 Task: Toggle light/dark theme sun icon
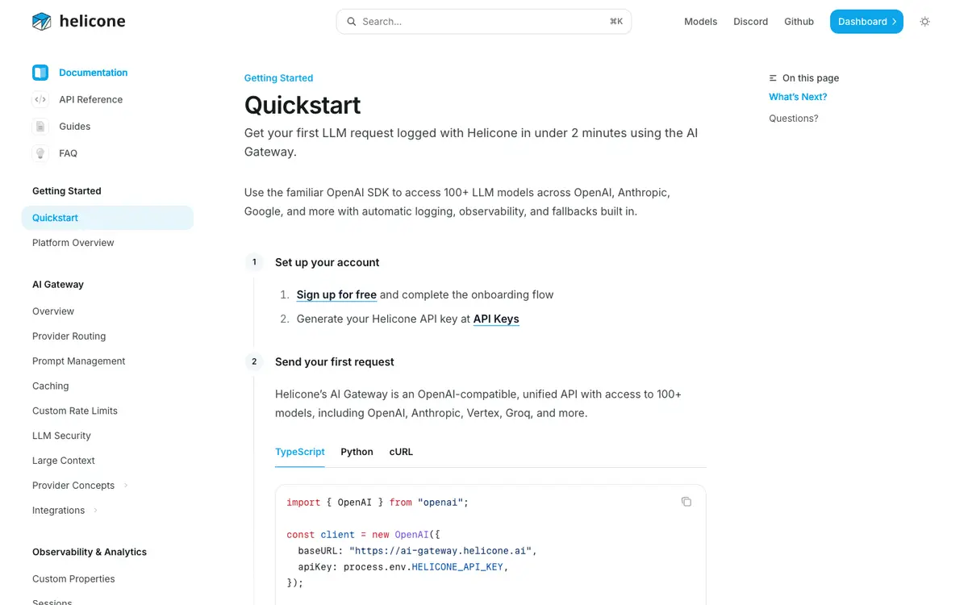click(924, 22)
